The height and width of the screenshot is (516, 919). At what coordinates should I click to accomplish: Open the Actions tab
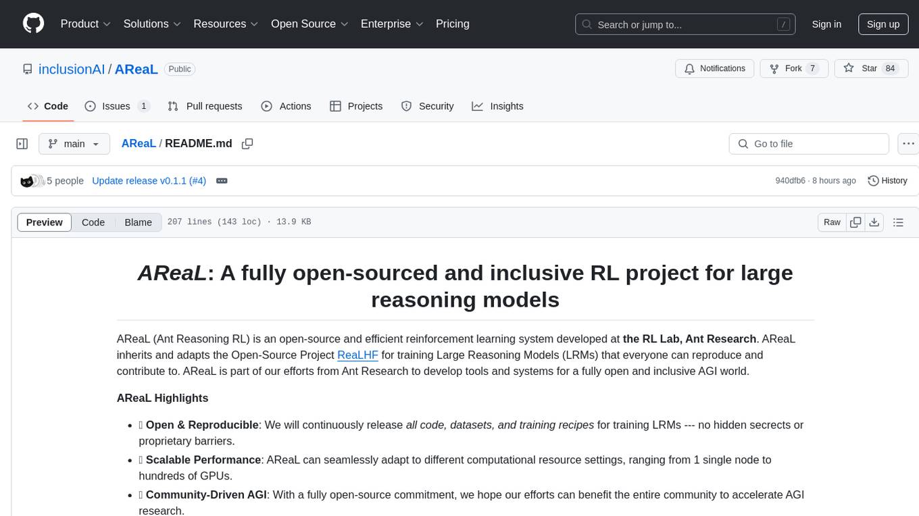click(x=287, y=106)
